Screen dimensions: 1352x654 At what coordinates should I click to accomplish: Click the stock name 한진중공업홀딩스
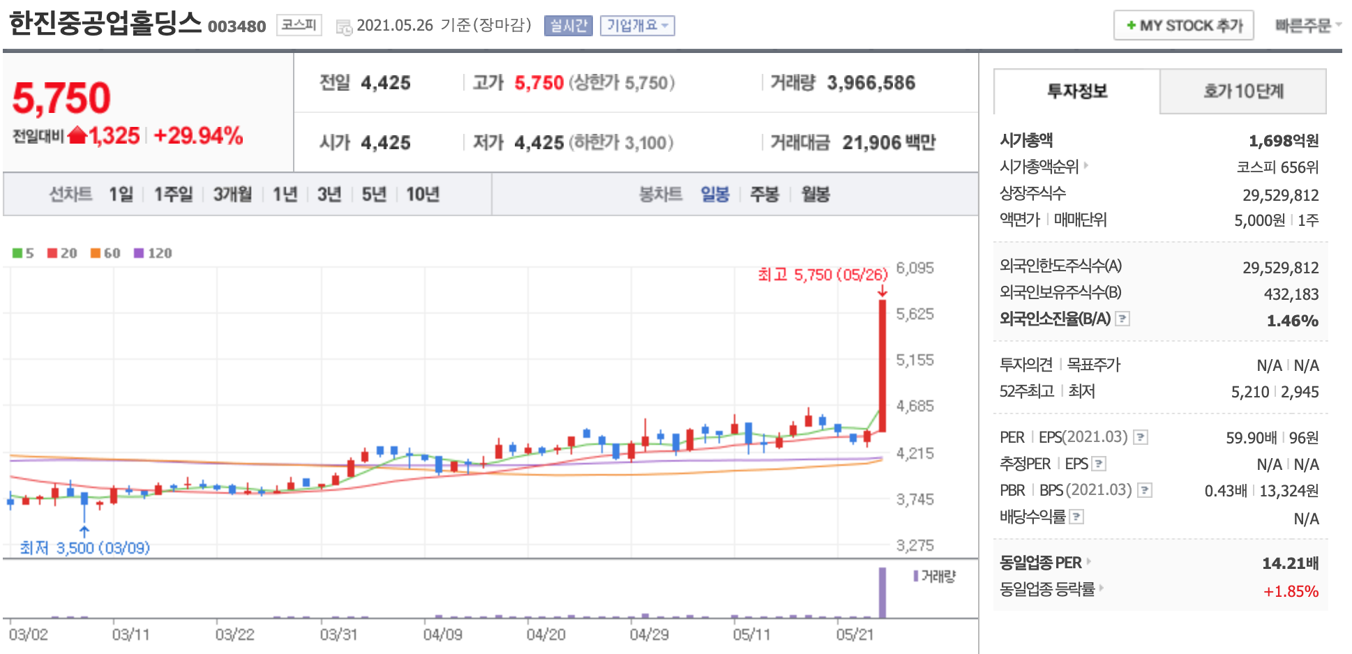click(x=105, y=23)
